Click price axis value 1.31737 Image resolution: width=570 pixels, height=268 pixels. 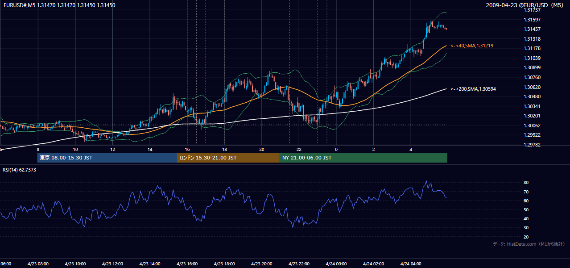533,10
